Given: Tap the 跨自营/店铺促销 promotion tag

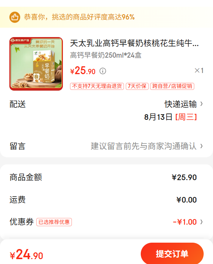Looking at the screenshot, I should [x=172, y=86].
